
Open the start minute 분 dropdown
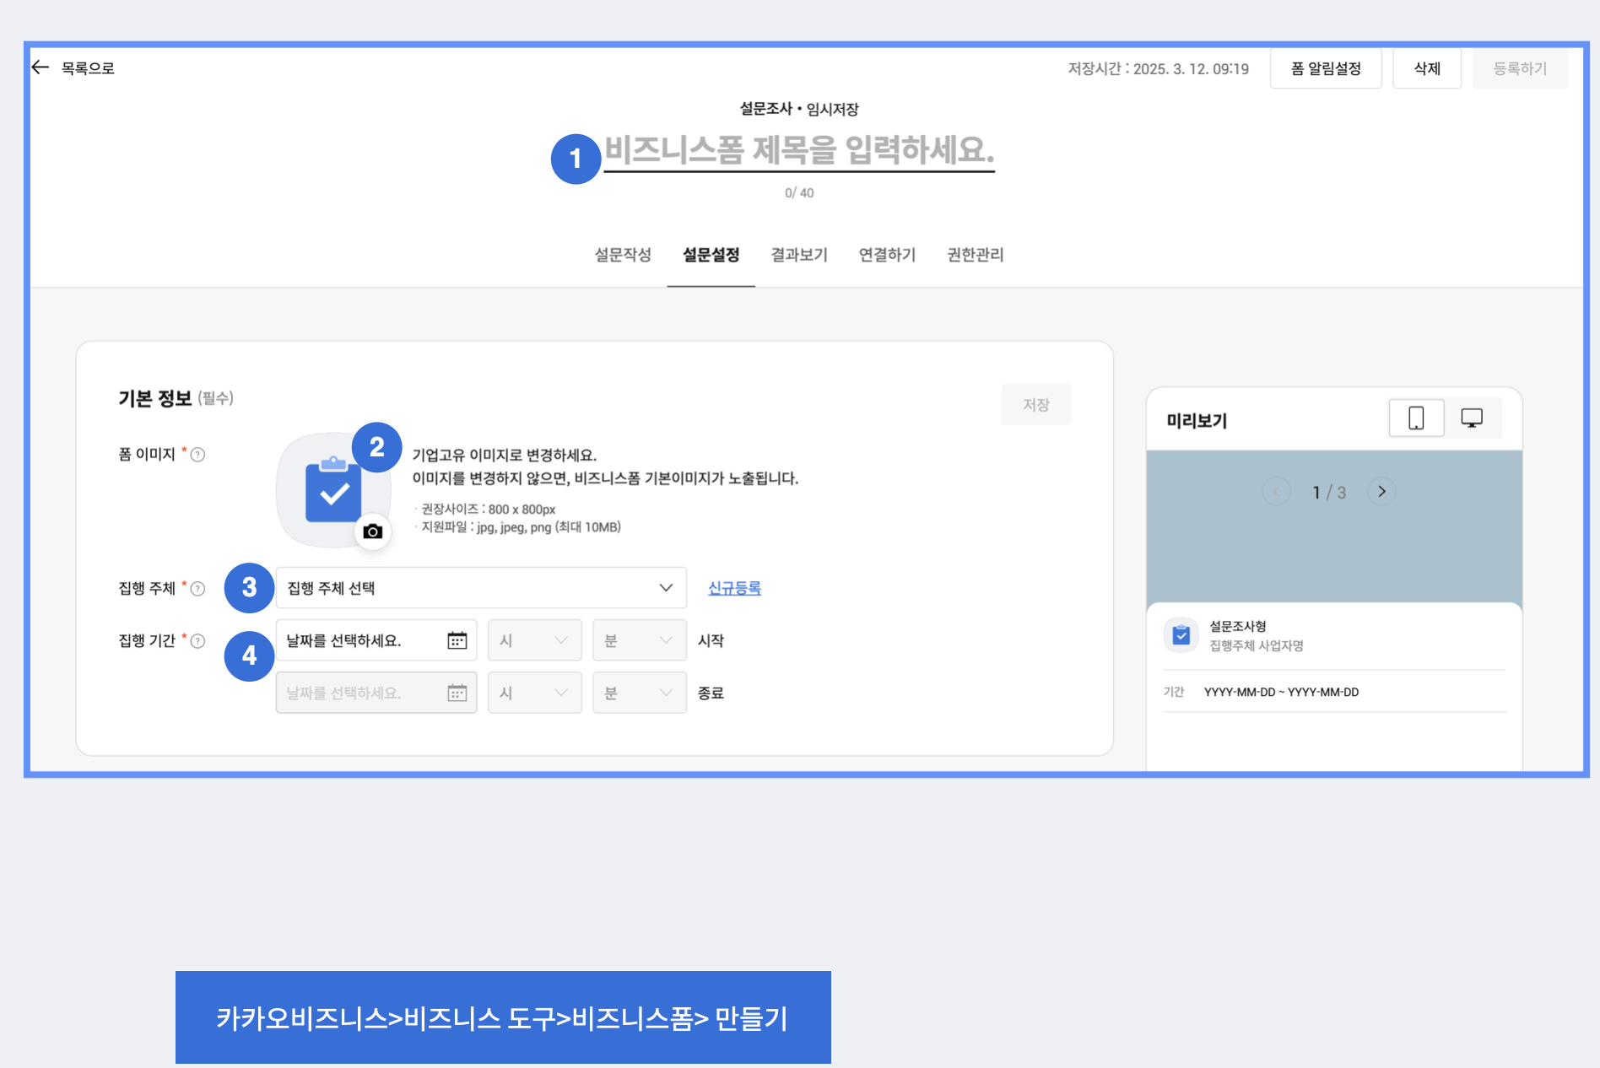[x=639, y=641]
